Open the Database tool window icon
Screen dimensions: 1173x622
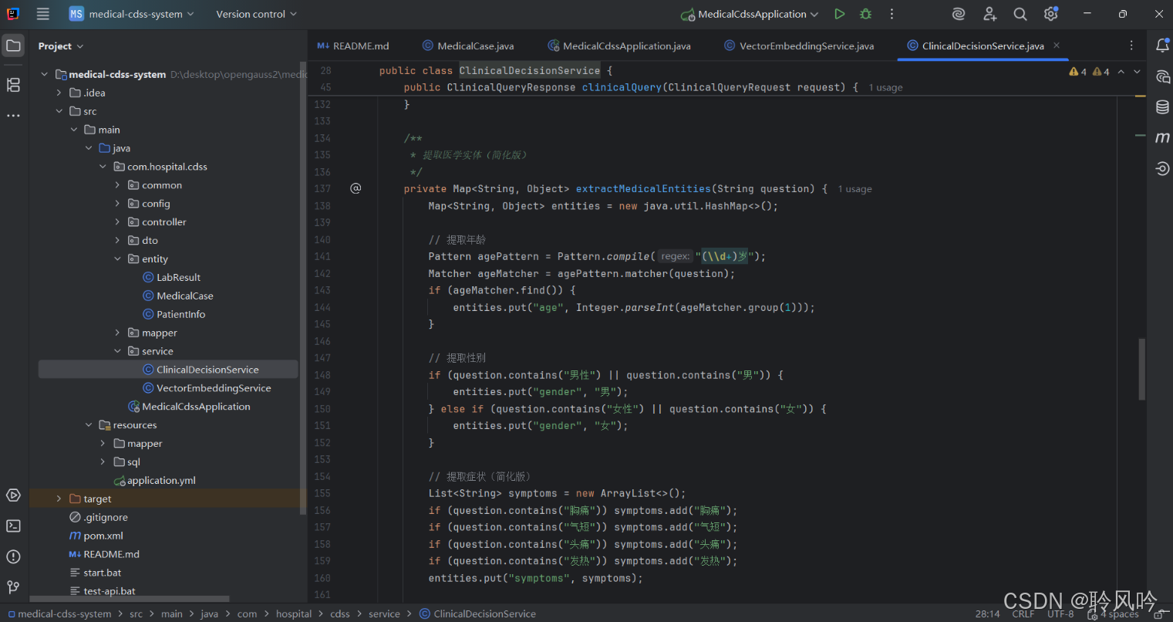point(1162,107)
